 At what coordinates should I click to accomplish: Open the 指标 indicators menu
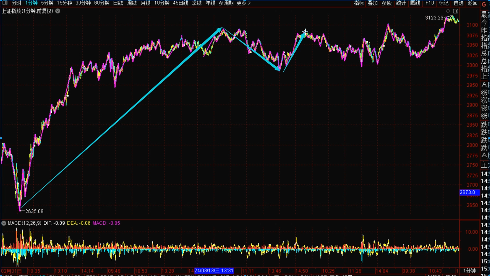(x=359, y=3)
